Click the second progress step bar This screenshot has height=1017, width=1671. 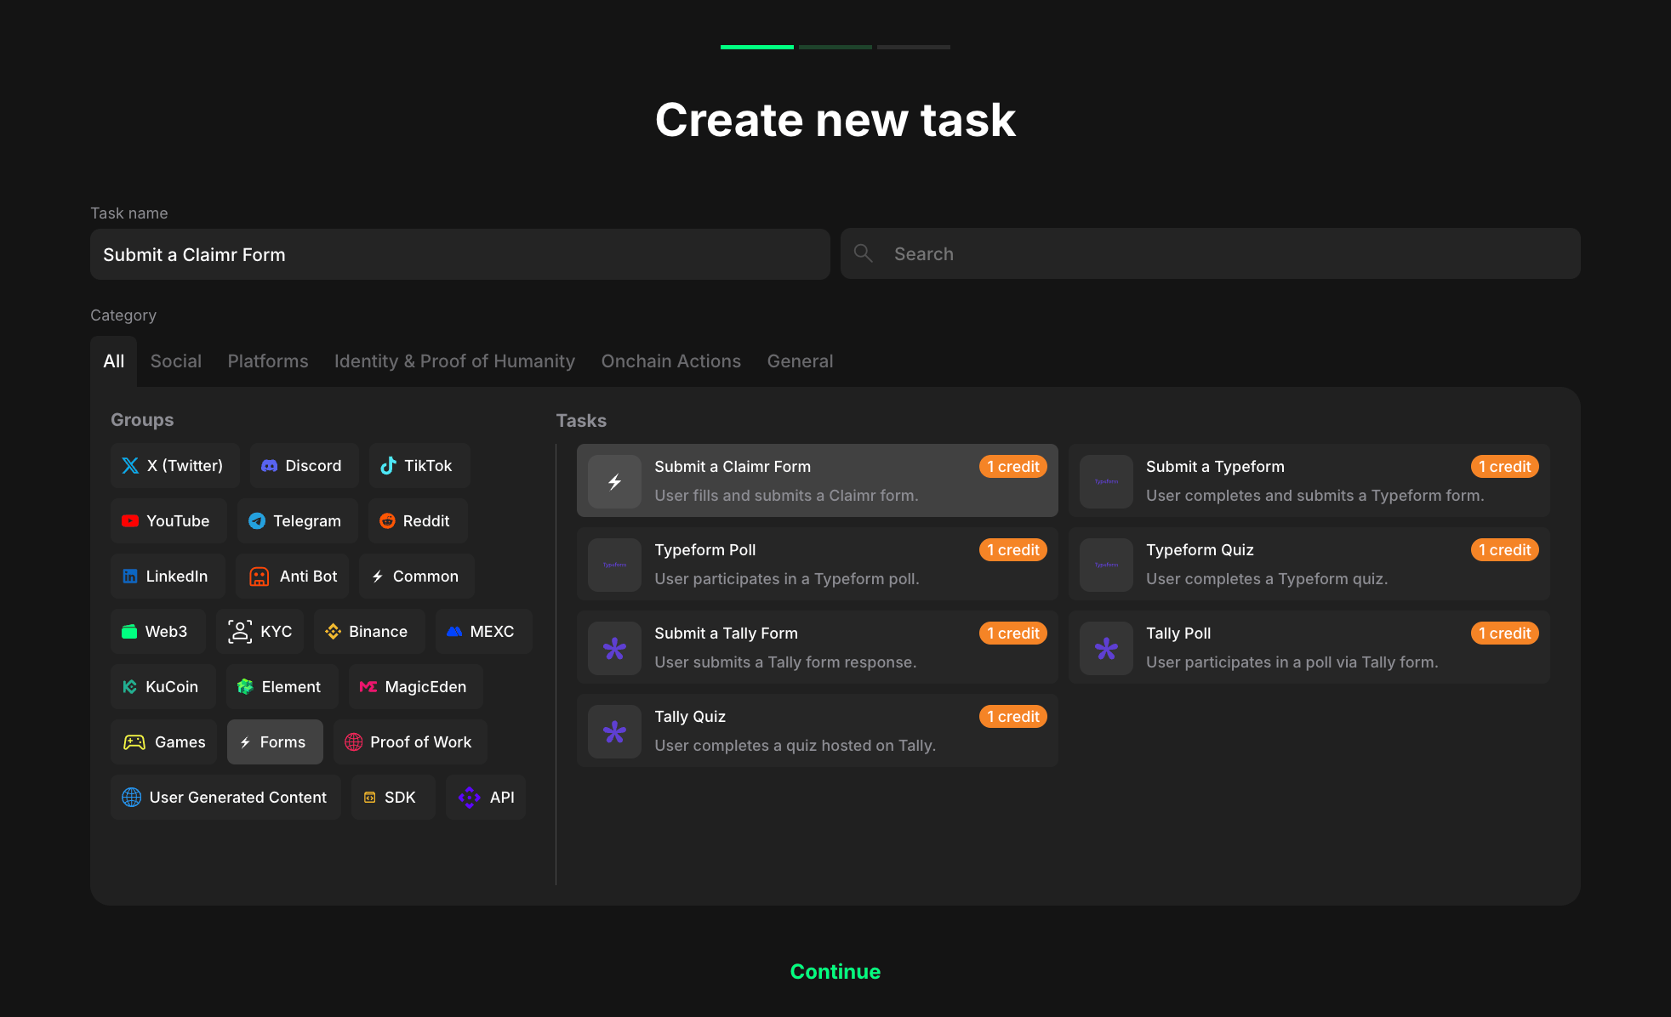coord(835,47)
